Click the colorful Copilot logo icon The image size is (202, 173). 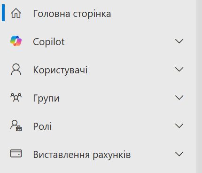point(16,41)
